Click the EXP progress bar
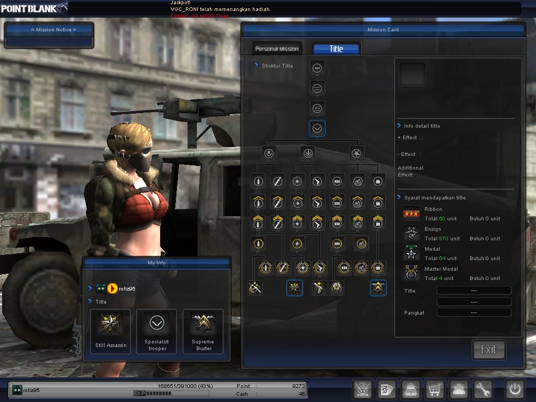Viewport: 536px width, 402px height. (x=171, y=394)
